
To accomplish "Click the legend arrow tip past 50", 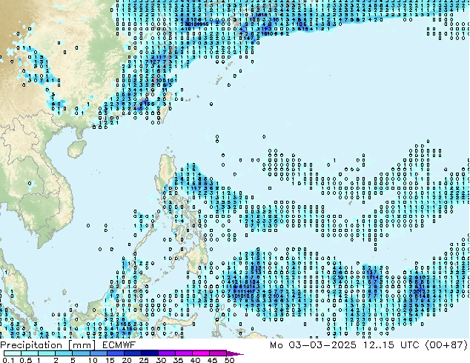I will (239, 353).
